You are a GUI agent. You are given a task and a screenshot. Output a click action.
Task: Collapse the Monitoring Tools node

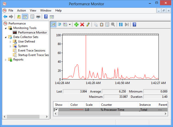5,28
